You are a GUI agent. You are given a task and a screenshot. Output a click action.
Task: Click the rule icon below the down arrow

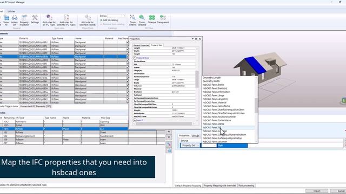coord(169,144)
